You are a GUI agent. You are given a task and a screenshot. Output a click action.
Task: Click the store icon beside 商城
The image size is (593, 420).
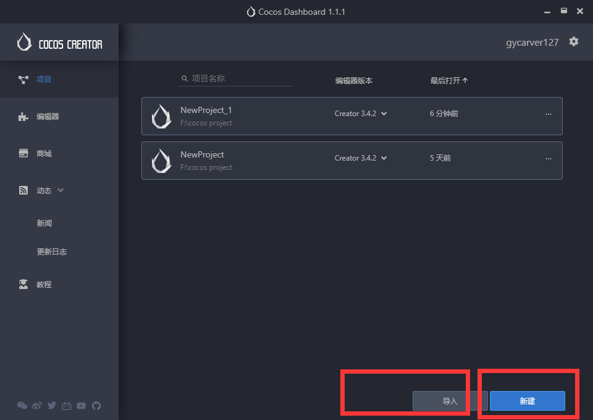(23, 153)
